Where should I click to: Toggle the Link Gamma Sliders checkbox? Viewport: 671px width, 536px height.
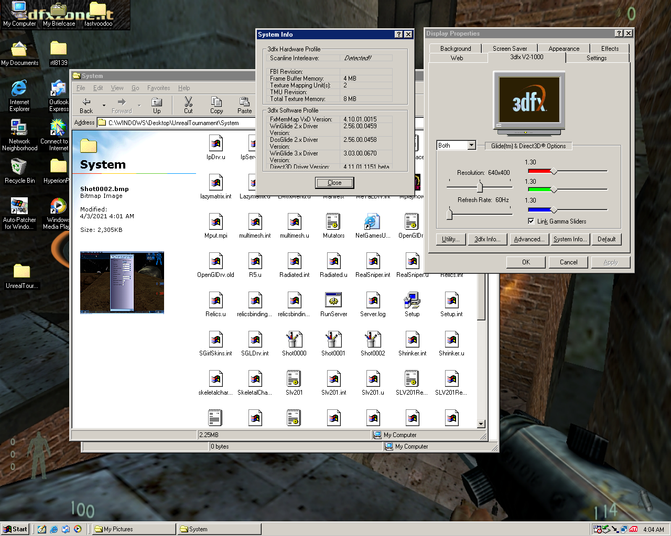tap(531, 221)
